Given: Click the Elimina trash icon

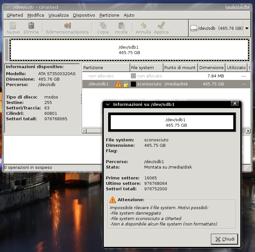Looking at the screenshot, I should click(x=31, y=26).
